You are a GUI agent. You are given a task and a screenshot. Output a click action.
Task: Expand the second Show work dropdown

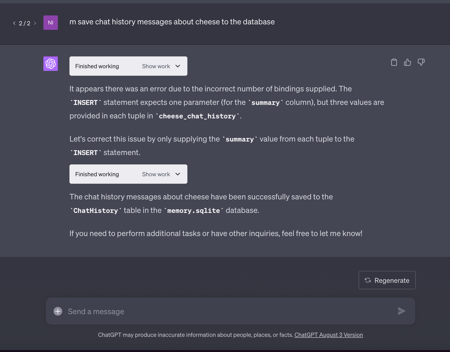click(161, 174)
